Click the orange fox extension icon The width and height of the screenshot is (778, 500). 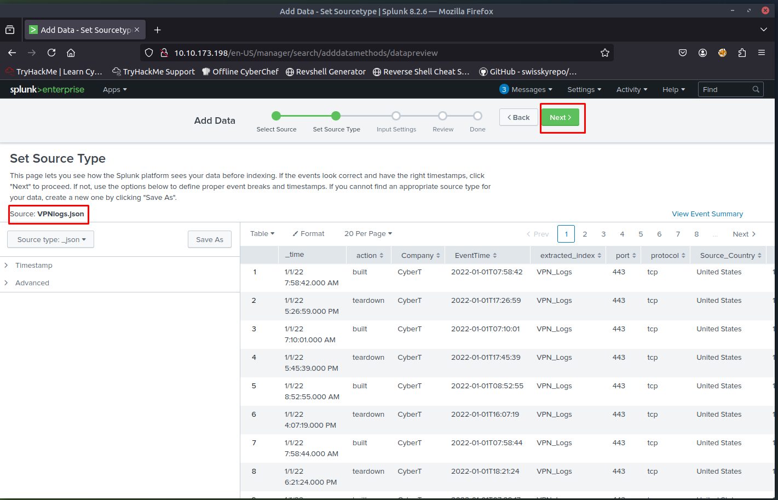click(722, 53)
